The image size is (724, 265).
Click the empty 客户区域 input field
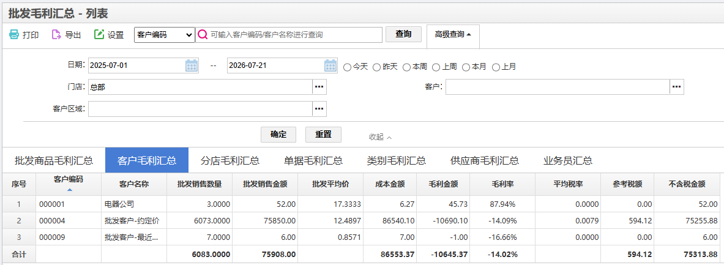click(x=200, y=108)
